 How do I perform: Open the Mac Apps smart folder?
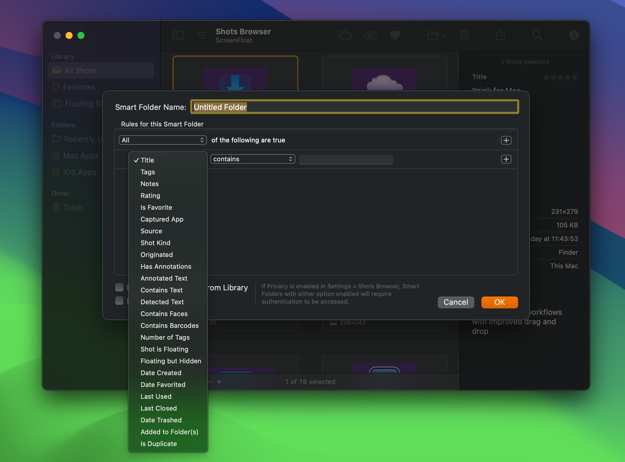75,155
